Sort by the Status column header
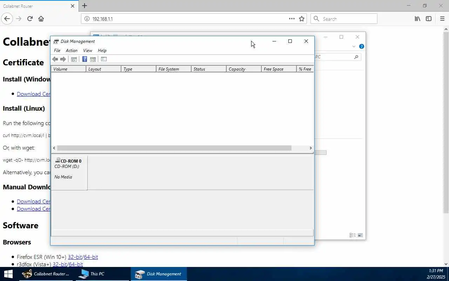 point(209,69)
